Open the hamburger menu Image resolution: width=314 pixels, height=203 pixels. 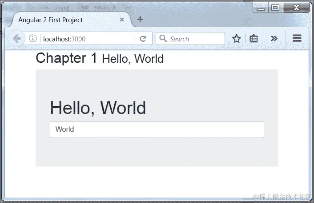[297, 38]
